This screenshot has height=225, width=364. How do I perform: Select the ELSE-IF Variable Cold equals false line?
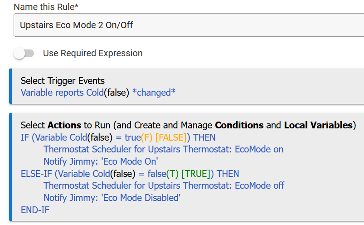tap(130, 174)
